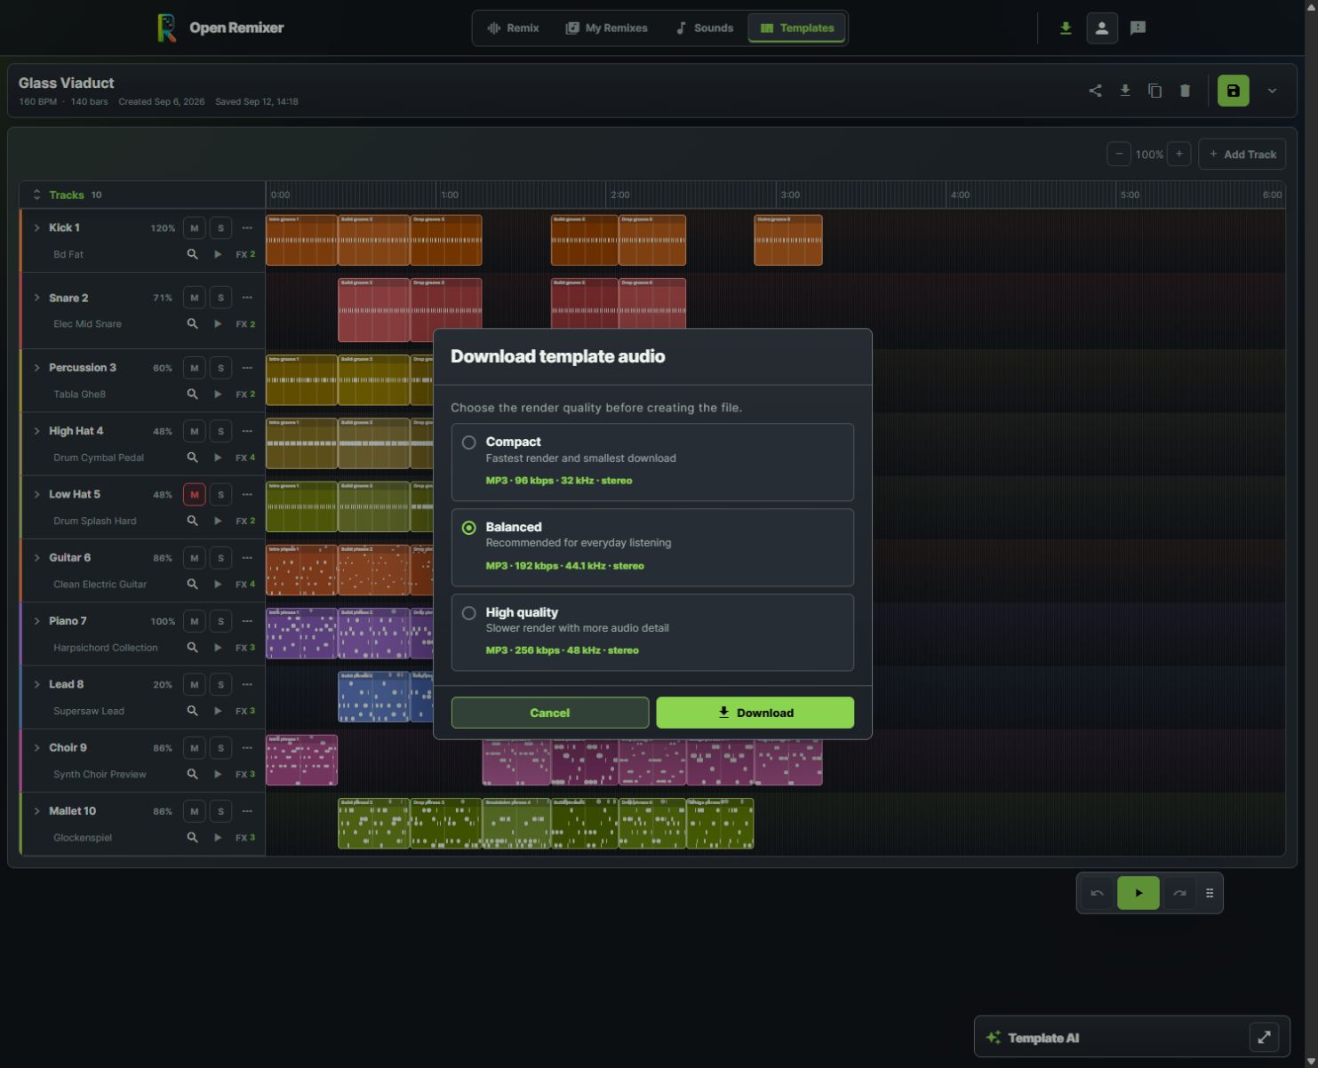
Task: Open the My Remixes tab
Action: tap(606, 28)
